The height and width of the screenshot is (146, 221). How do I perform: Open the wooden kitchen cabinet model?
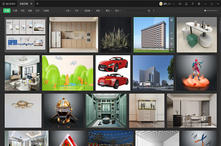pyautogui.click(x=74, y=35)
